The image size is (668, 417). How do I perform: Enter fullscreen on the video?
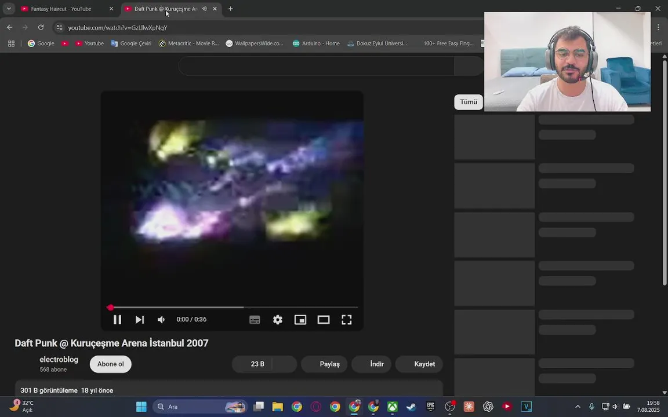[346, 320]
